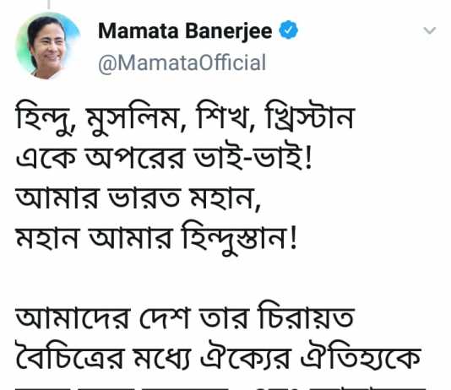Click the word চিরায়ত in the tweet

coord(306,316)
